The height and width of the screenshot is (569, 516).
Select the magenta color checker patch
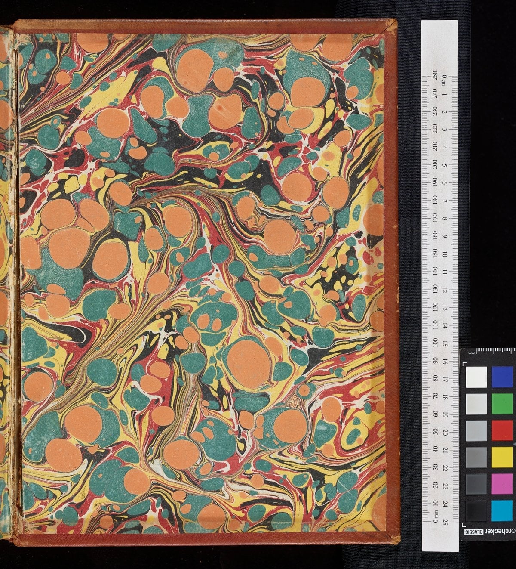[x=502, y=483]
